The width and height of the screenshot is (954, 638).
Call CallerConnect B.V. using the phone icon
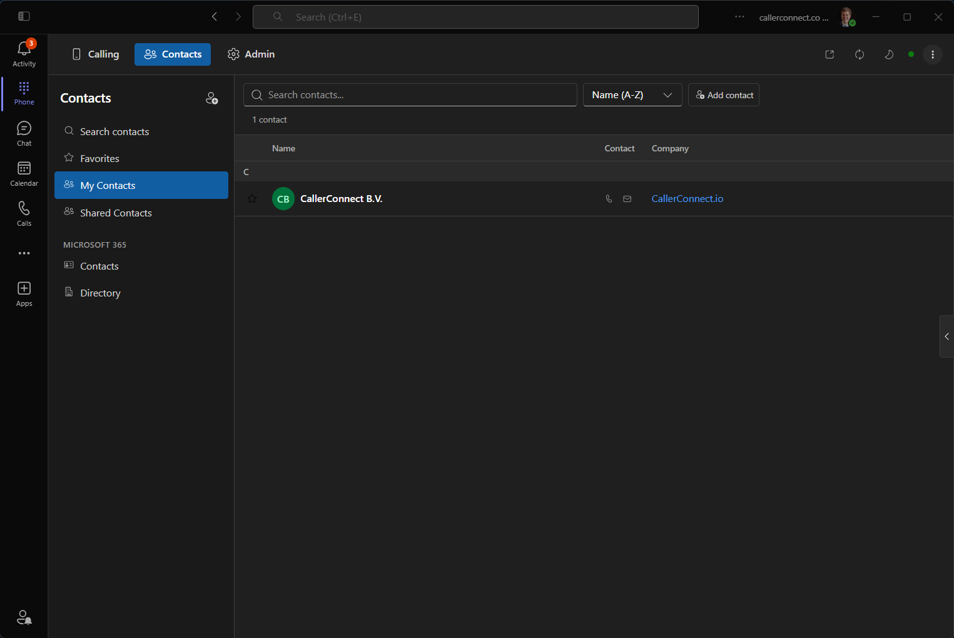tap(609, 198)
